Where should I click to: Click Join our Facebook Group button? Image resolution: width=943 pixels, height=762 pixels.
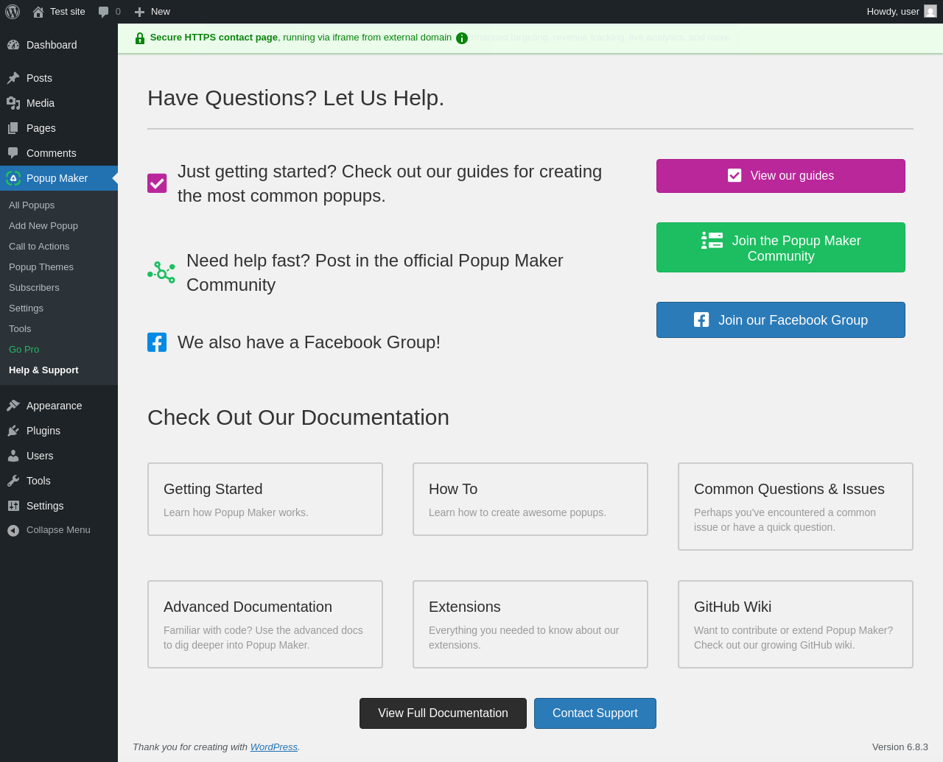click(x=781, y=320)
